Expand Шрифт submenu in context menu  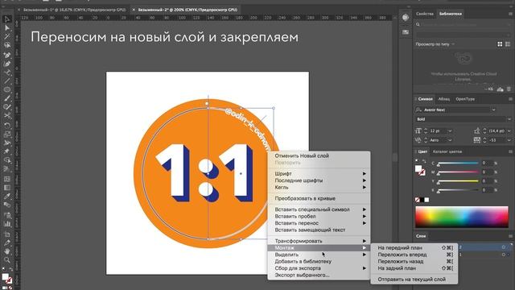click(320, 174)
